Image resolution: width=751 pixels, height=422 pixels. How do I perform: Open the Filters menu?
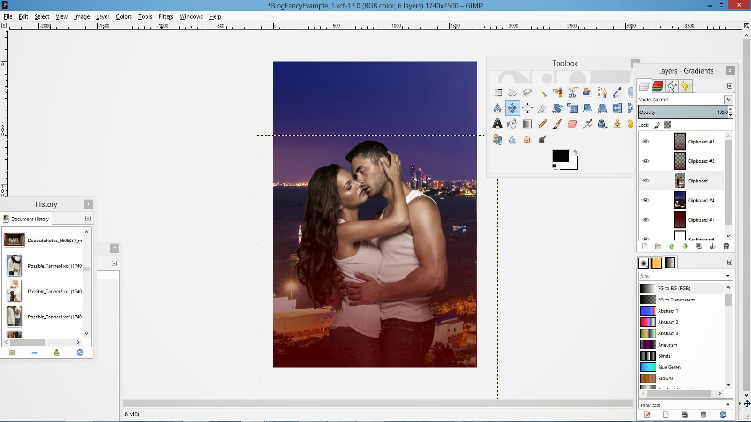(x=166, y=16)
